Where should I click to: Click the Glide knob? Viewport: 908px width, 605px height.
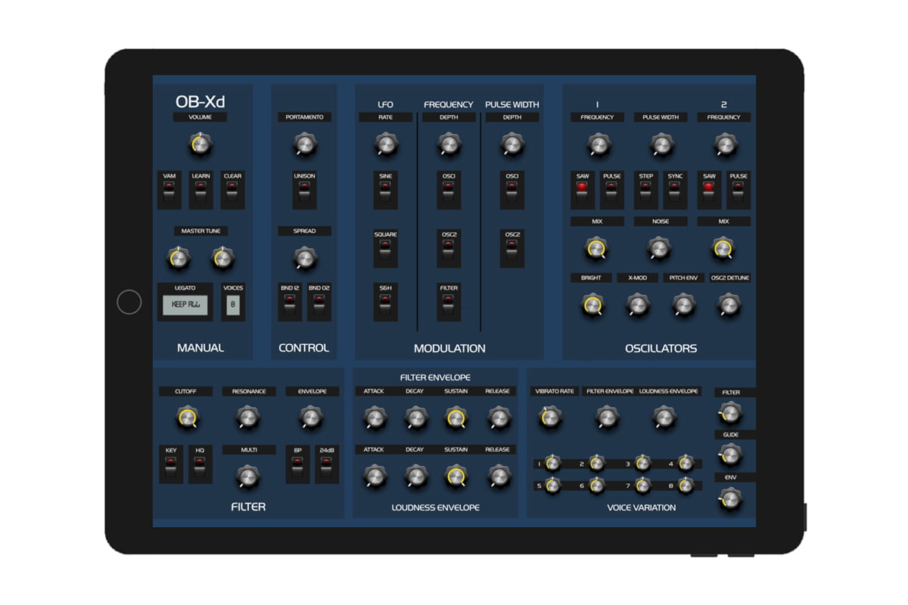(x=729, y=455)
